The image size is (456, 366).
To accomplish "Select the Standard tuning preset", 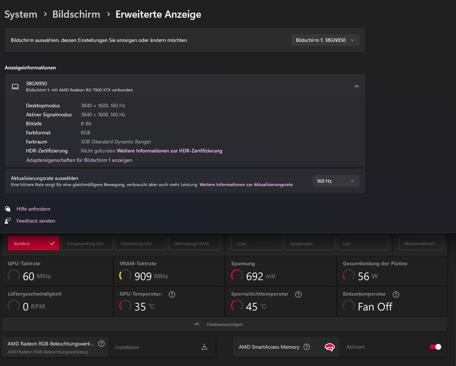I will pyautogui.click(x=34, y=243).
